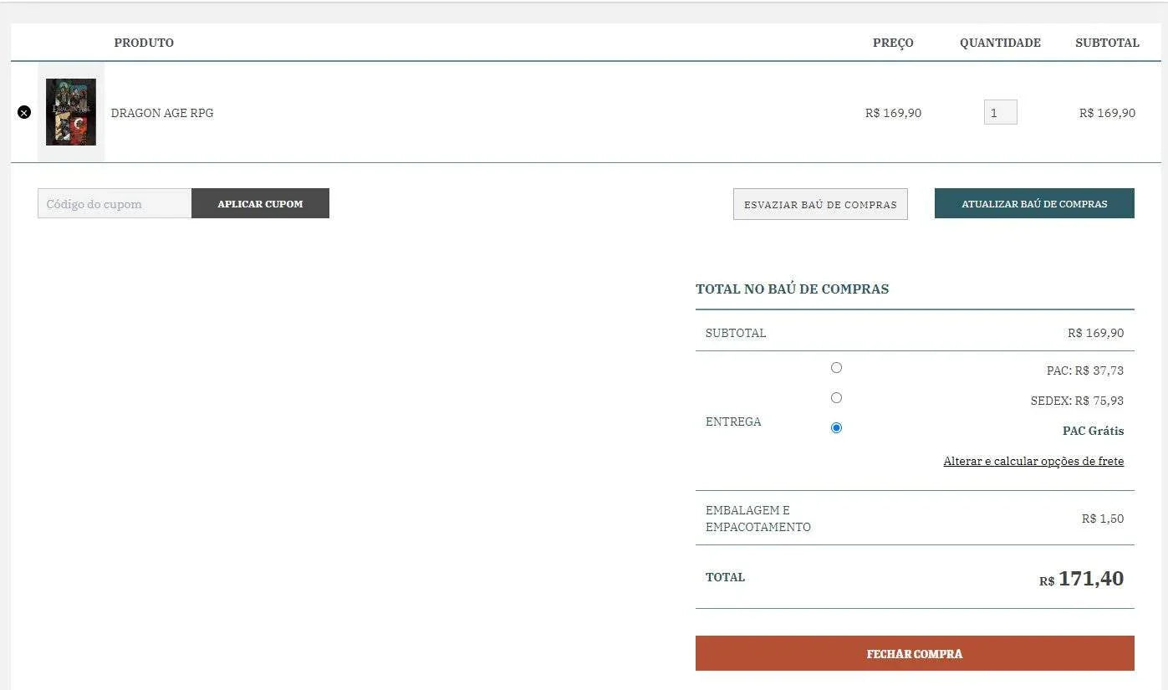Open the Dragon Age RPG cover thumbnail
This screenshot has height=690, width=1168.
click(x=71, y=112)
